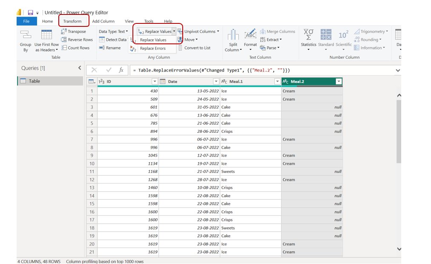431x264 pixels.
Task: Click the Statistics sigma icon
Action: pyautogui.click(x=308, y=34)
